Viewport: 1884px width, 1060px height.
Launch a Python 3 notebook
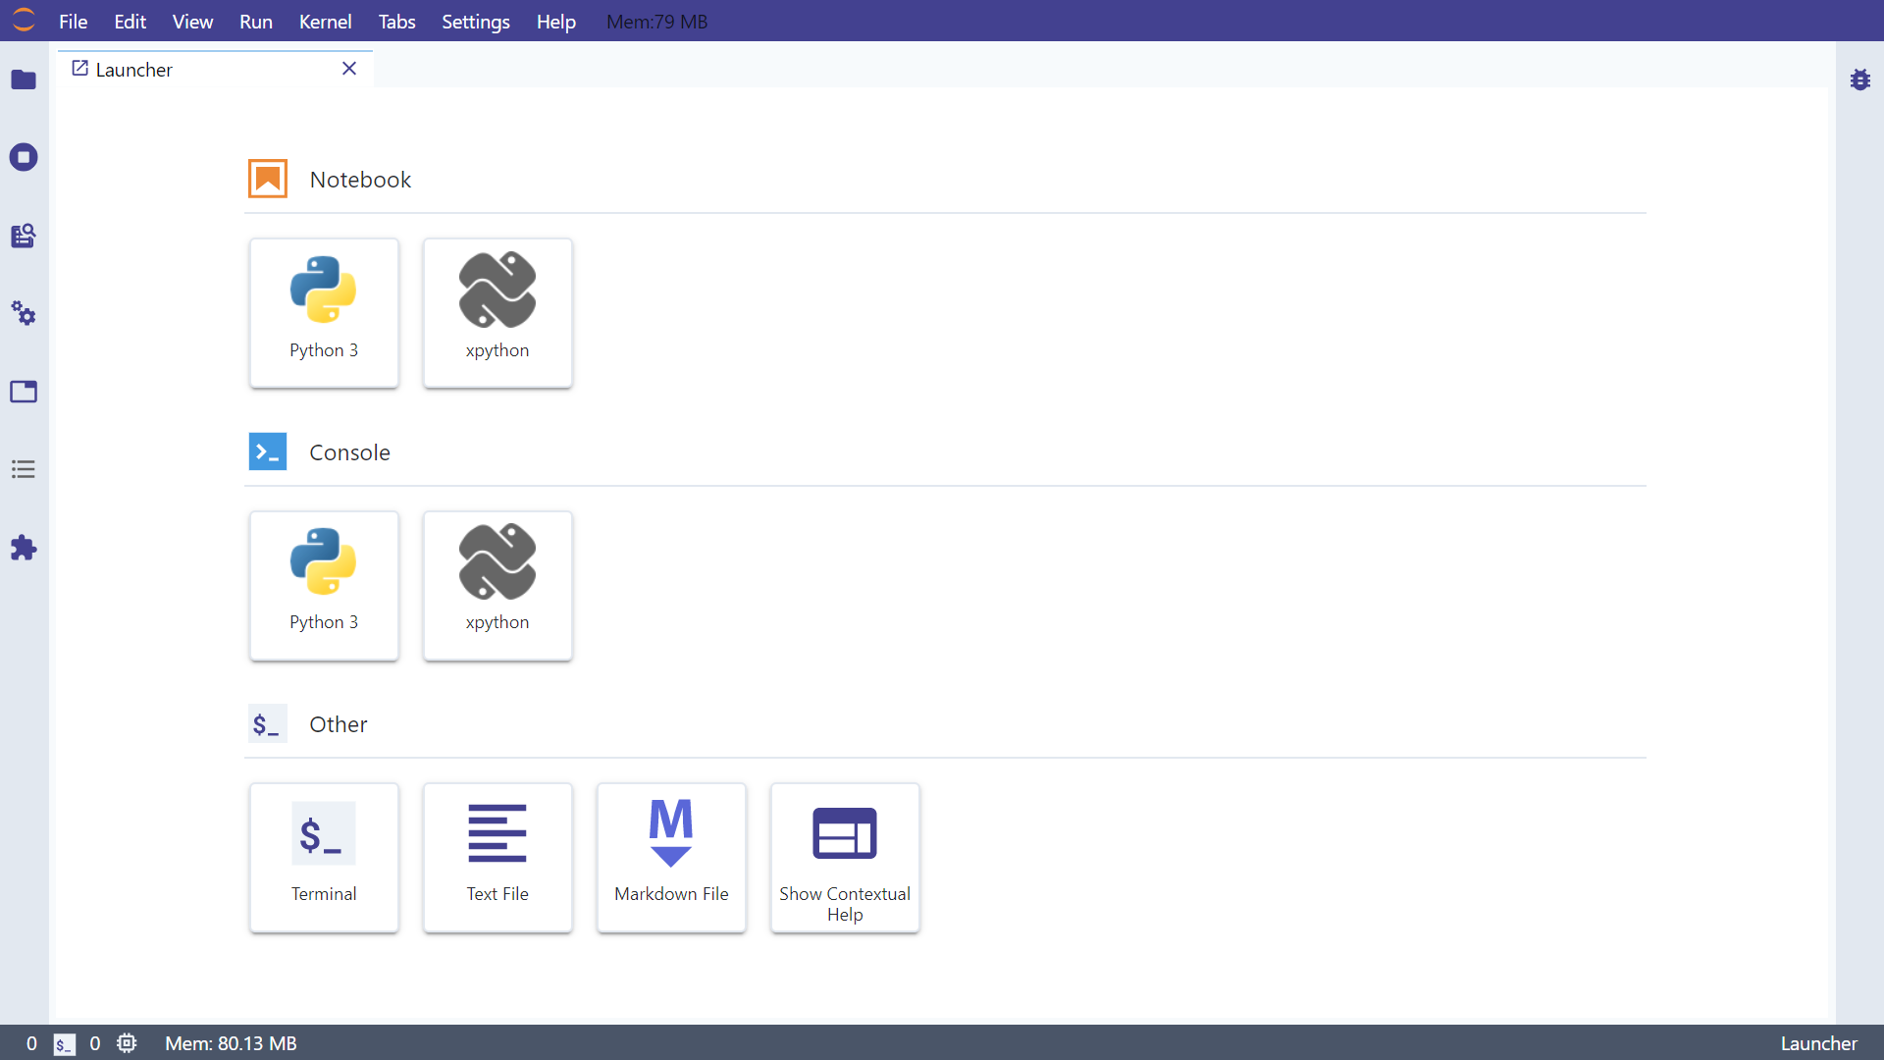(x=324, y=313)
